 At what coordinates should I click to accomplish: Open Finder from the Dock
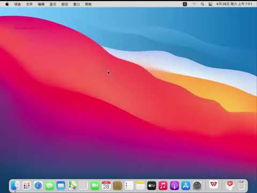16,185
